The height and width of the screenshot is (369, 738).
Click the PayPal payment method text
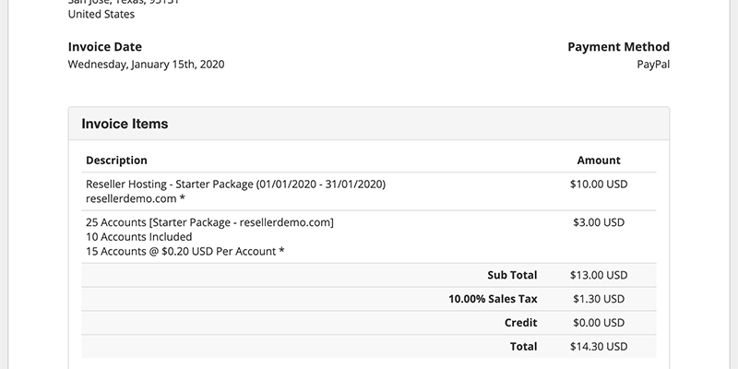pos(653,65)
